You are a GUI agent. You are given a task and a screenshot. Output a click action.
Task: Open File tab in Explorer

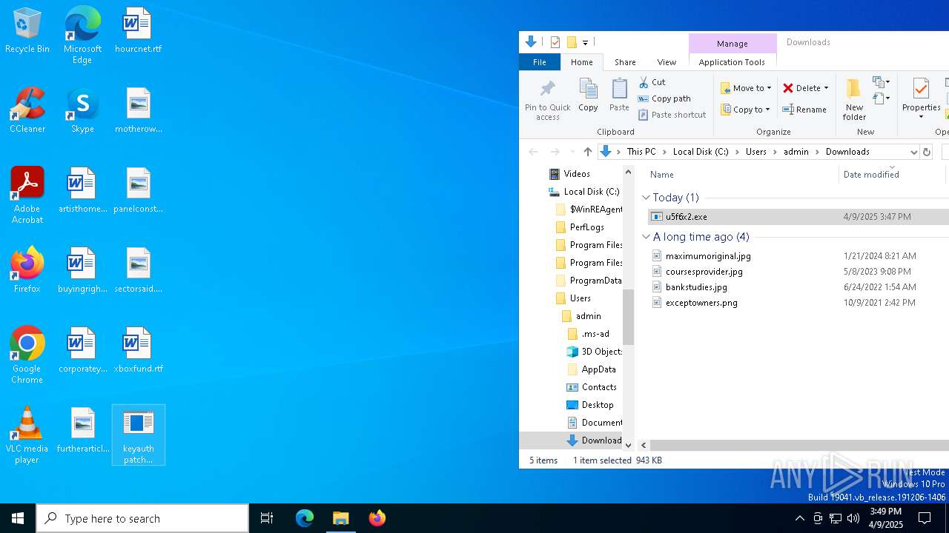540,62
